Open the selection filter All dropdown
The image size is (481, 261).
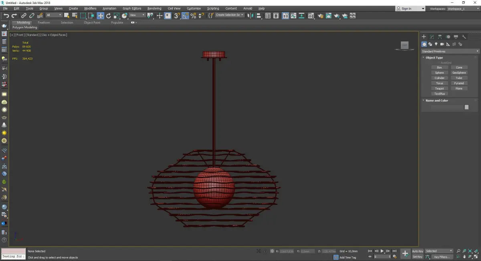pos(54,15)
